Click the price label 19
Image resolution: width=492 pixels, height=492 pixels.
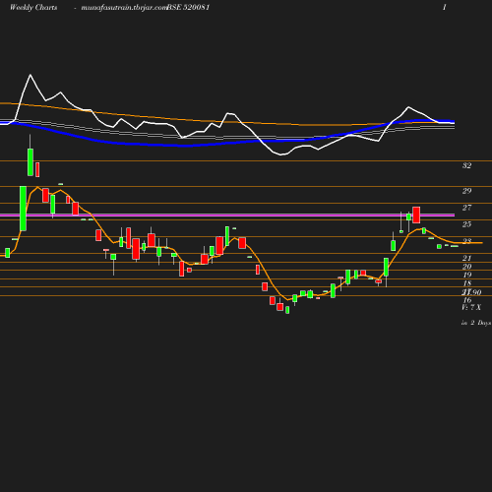[x=466, y=275]
